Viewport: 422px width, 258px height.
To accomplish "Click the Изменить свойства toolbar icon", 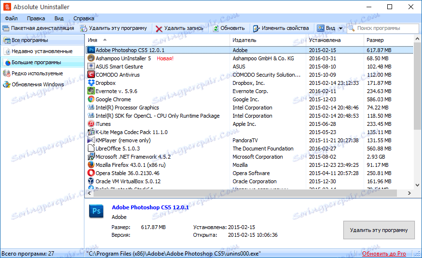I will pyautogui.click(x=257, y=28).
